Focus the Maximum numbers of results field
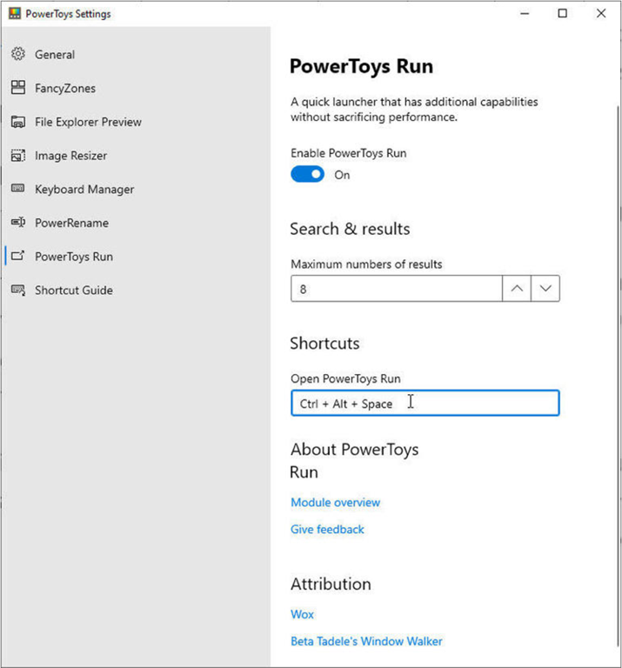 pyautogui.click(x=396, y=289)
